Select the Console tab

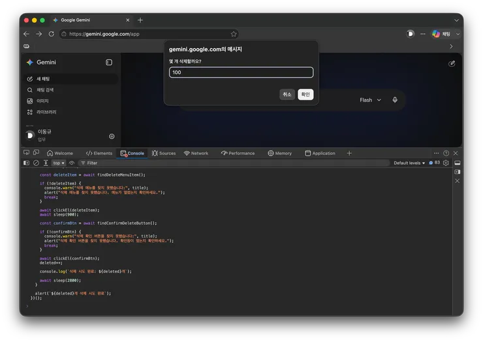tap(132, 153)
